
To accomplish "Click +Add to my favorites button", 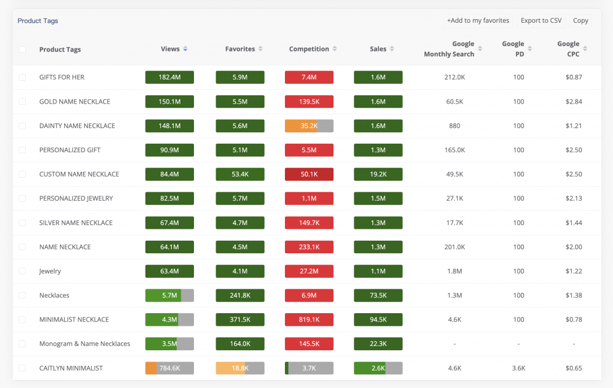I will [x=478, y=20].
